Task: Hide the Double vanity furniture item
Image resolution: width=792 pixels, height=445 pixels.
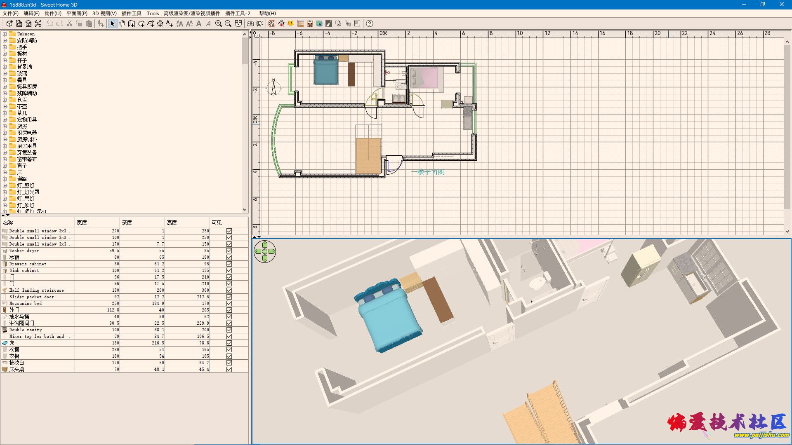Action: point(229,330)
